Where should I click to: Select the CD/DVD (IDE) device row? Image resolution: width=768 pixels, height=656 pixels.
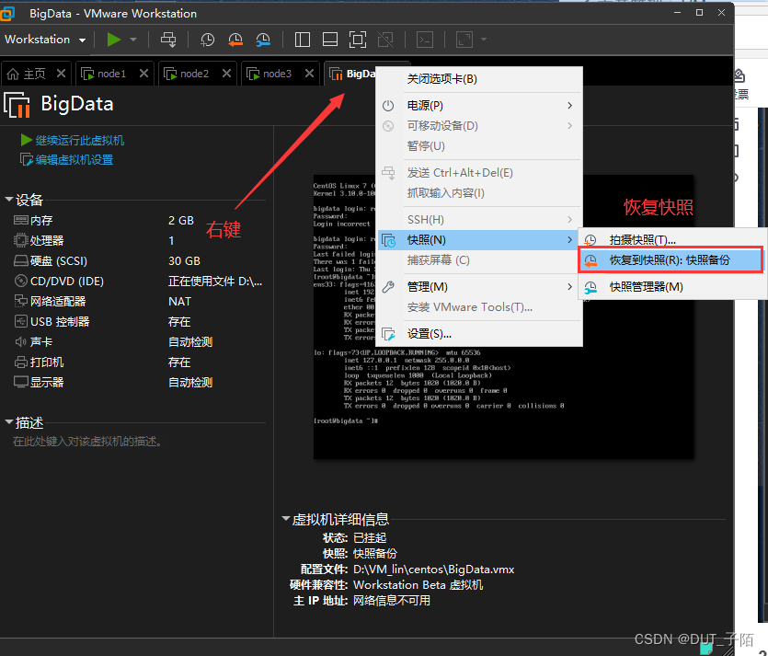pyautogui.click(x=139, y=282)
